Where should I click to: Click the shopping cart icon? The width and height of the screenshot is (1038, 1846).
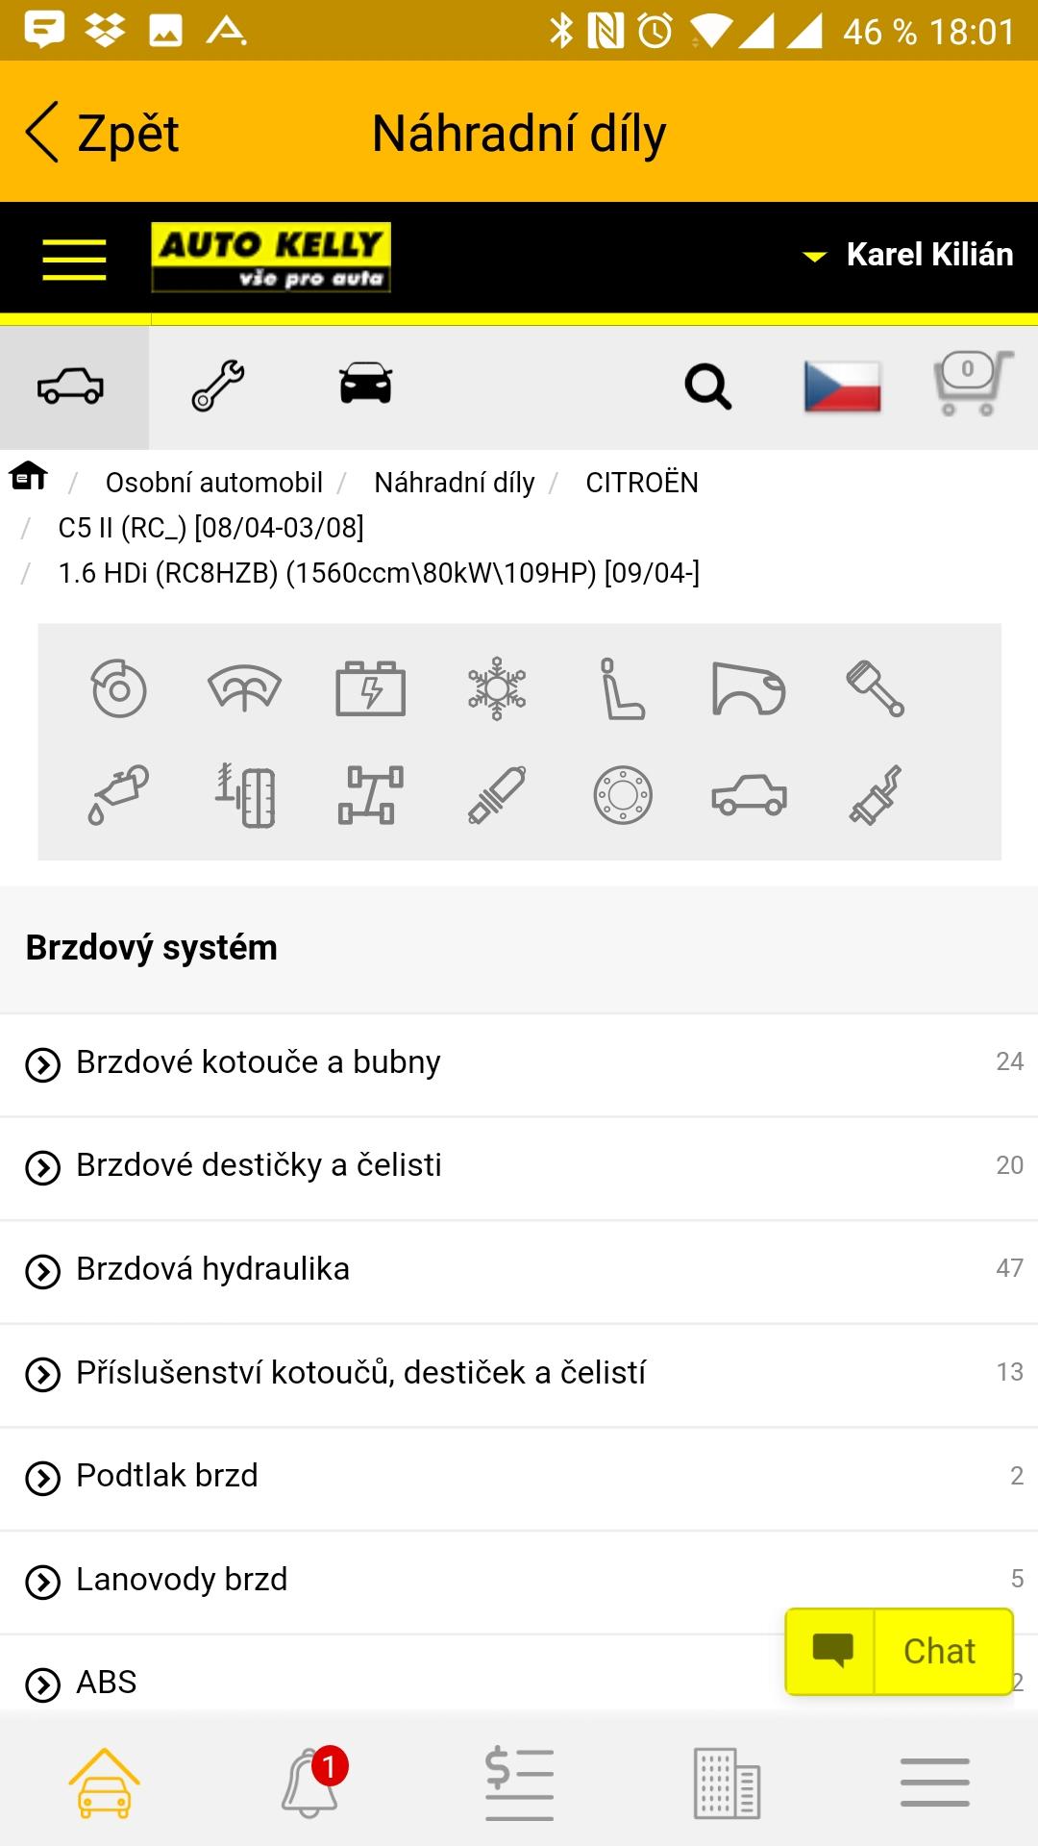[x=973, y=384]
